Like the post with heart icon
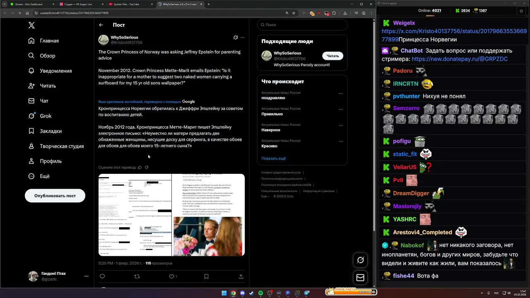The height and width of the screenshot is (298, 530). click(x=171, y=276)
